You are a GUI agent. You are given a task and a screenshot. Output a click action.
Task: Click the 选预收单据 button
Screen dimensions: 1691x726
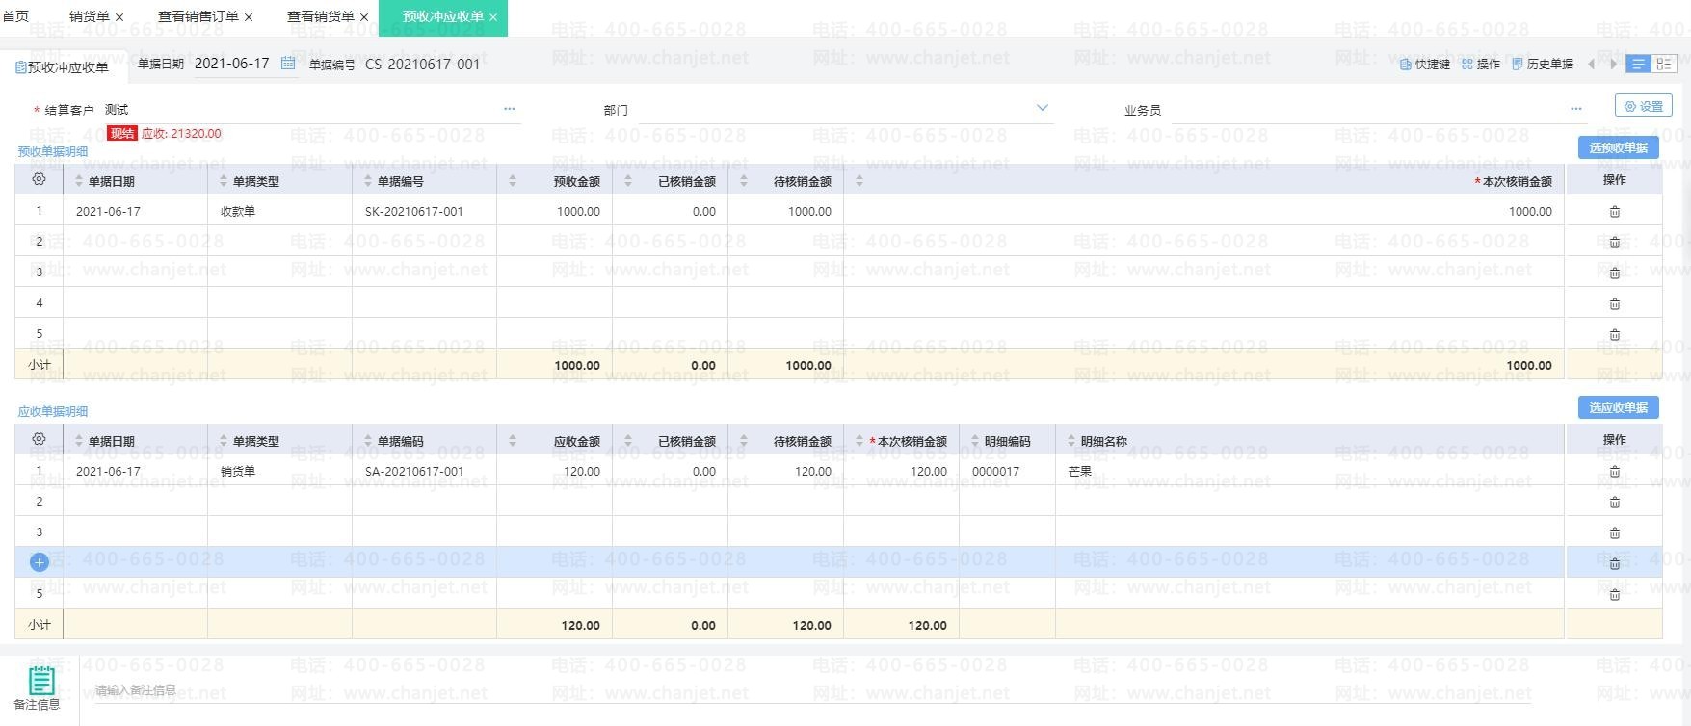click(x=1618, y=147)
